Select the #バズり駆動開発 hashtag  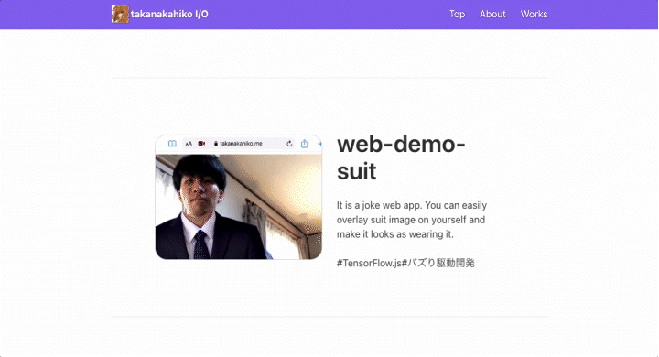point(438,264)
